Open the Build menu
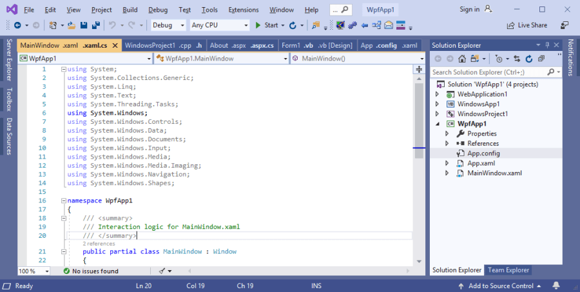The height and width of the screenshot is (292, 580). click(x=130, y=10)
